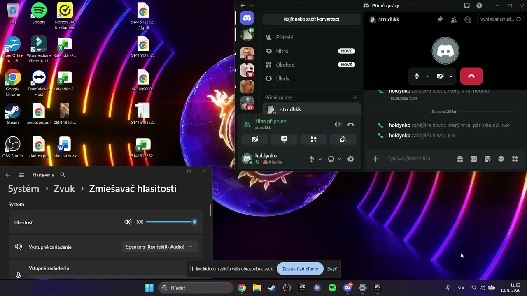Open Přátelé in Discord sidebar
Image resolution: width=527 pixels, height=296 pixels.
[x=311, y=37]
